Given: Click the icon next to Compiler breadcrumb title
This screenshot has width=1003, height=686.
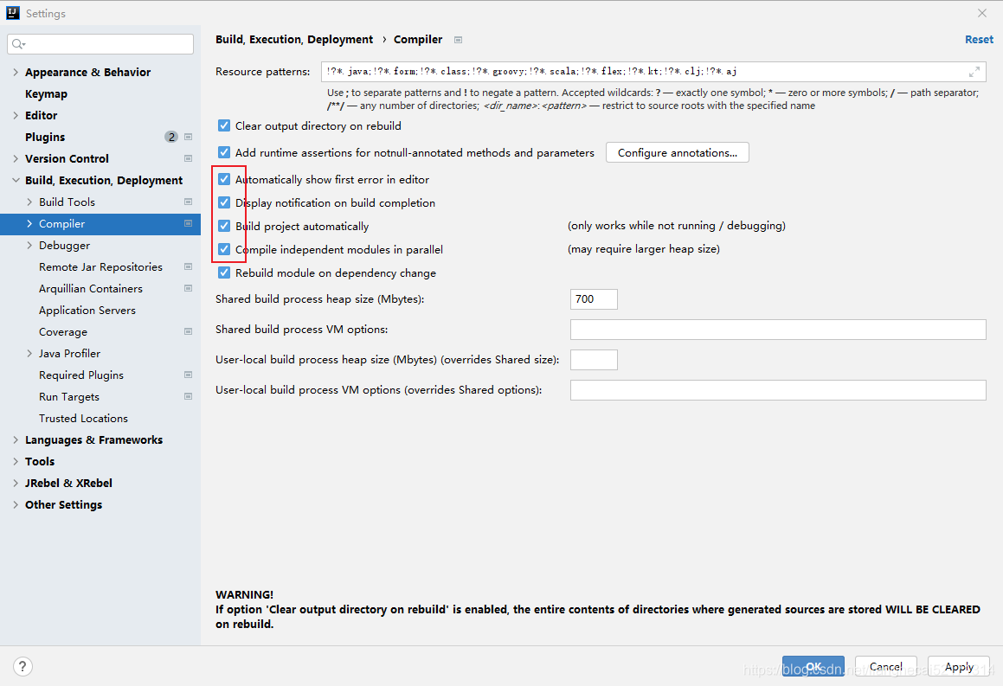Looking at the screenshot, I should (x=458, y=40).
